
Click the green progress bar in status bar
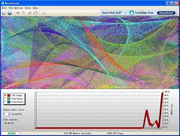(10, 133)
